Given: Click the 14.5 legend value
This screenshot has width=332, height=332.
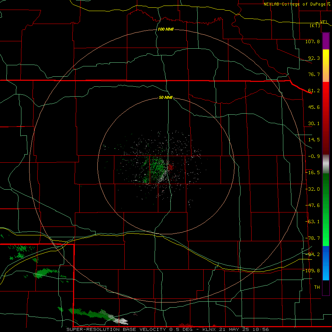Looking at the screenshot, I should [x=314, y=140].
